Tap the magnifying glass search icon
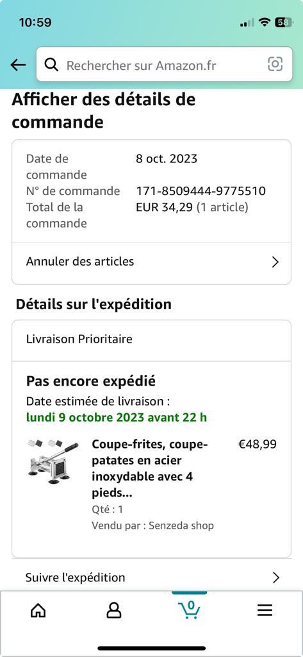Screen dimensions: 303x657 pyautogui.click(x=51, y=65)
